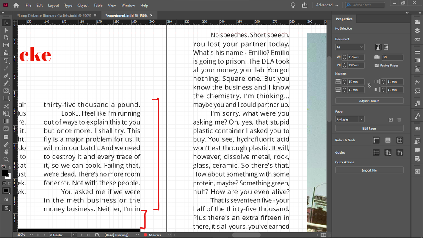Expand the 42 errors preflight menu
This screenshot has height=238, width=423.
pos(169,235)
